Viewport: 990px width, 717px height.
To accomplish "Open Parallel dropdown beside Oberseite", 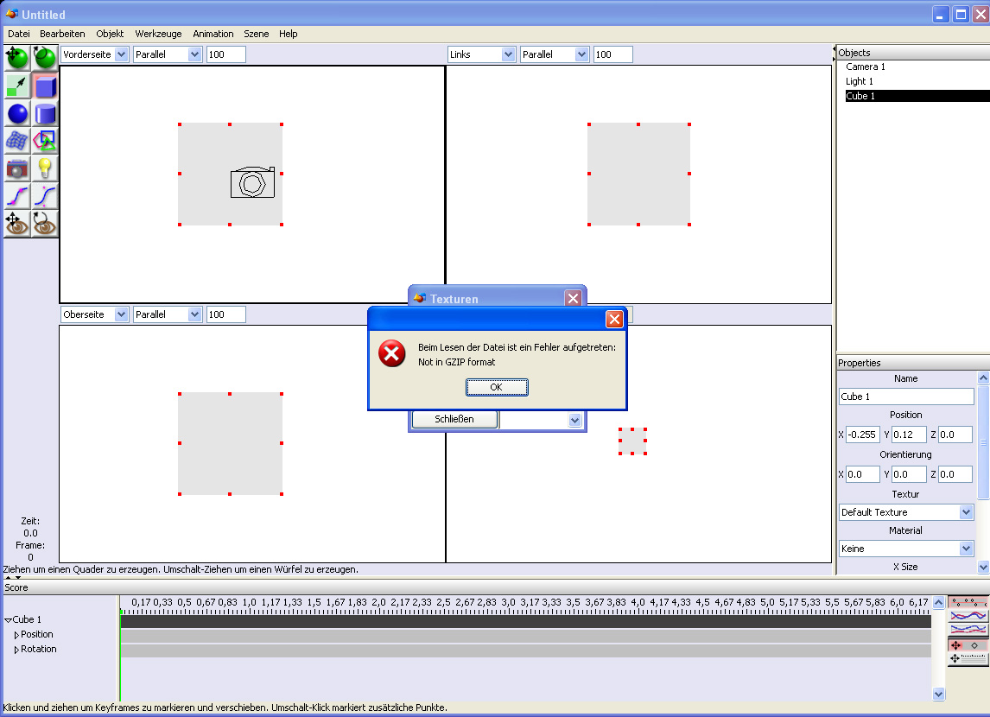I will click(195, 314).
